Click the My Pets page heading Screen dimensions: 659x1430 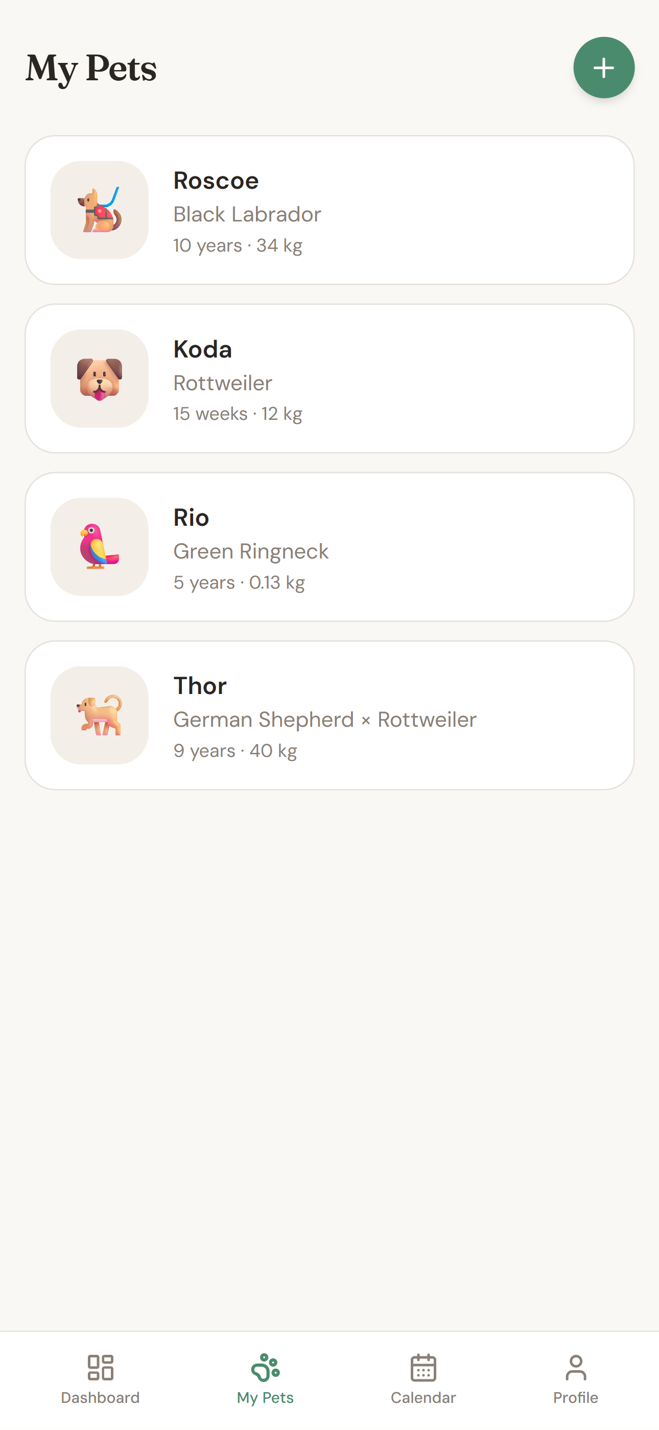click(91, 69)
